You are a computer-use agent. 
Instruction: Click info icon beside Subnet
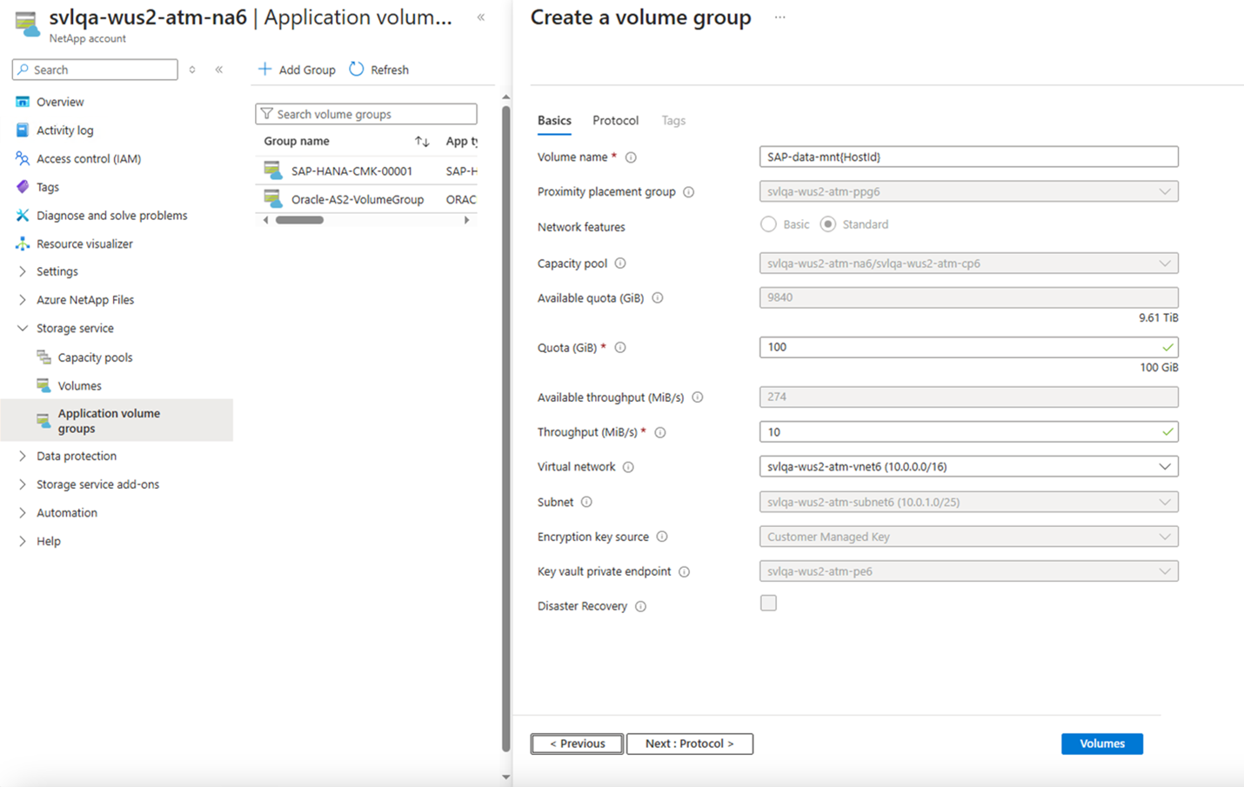click(x=586, y=502)
